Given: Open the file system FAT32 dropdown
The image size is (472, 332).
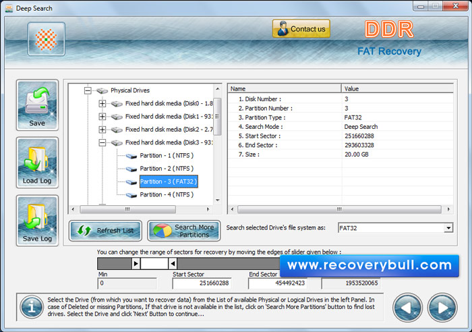Looking at the screenshot, I should [448, 228].
